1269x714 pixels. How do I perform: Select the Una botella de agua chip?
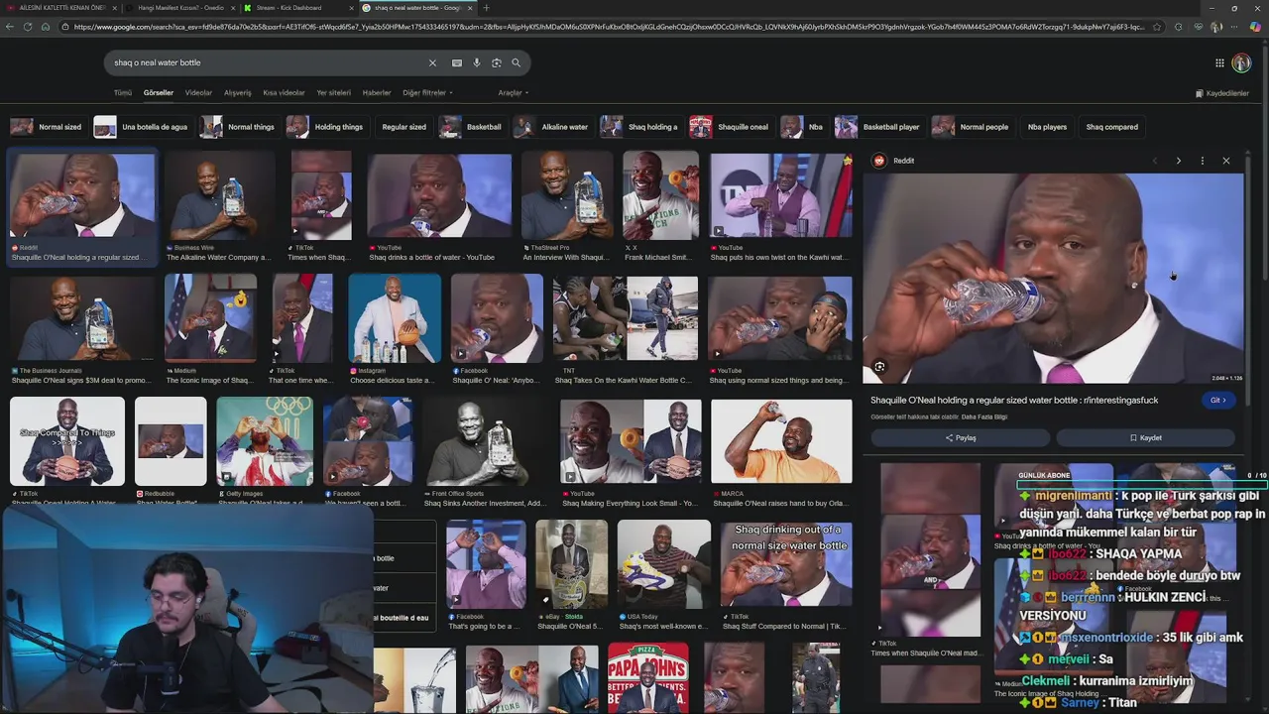[141, 127]
